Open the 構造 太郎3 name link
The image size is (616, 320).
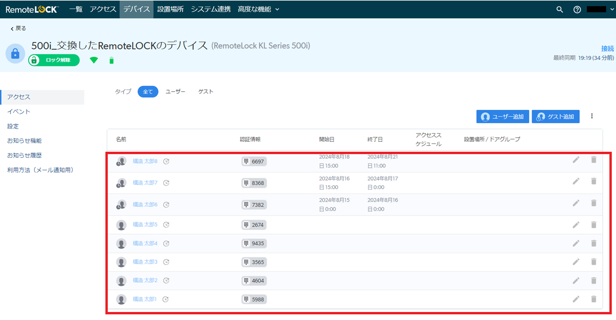point(145,262)
